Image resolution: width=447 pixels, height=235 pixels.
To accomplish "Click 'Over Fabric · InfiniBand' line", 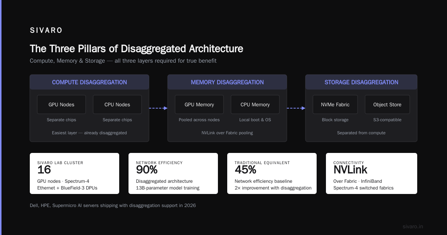I will pos(358,181).
